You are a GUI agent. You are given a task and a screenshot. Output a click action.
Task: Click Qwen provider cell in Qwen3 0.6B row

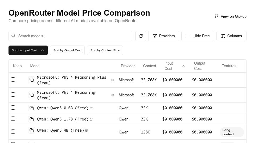pos(124,108)
